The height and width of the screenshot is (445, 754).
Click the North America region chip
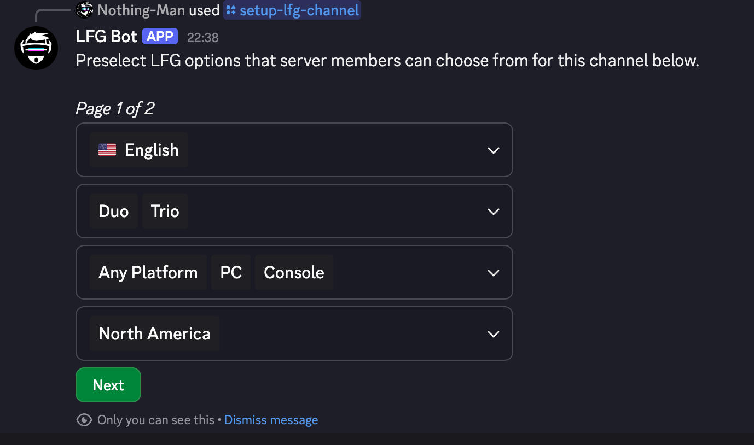(x=154, y=333)
